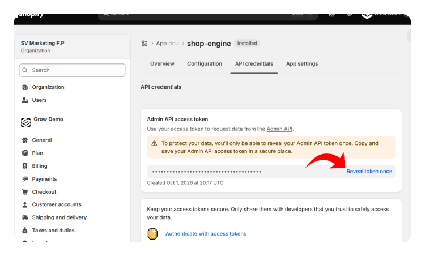Click the top Shopify search bar

pyautogui.click(x=207, y=16)
